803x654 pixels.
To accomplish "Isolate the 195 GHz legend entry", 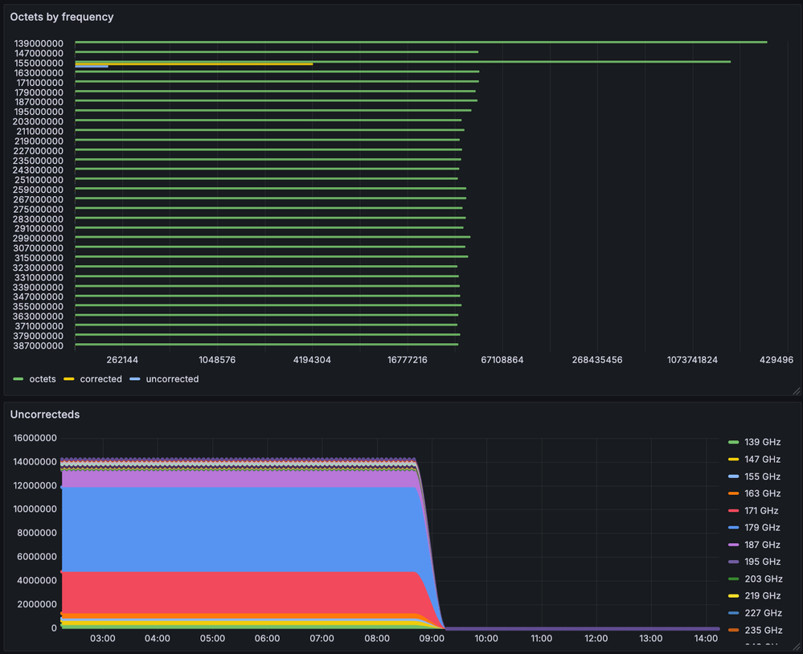I will (763, 562).
